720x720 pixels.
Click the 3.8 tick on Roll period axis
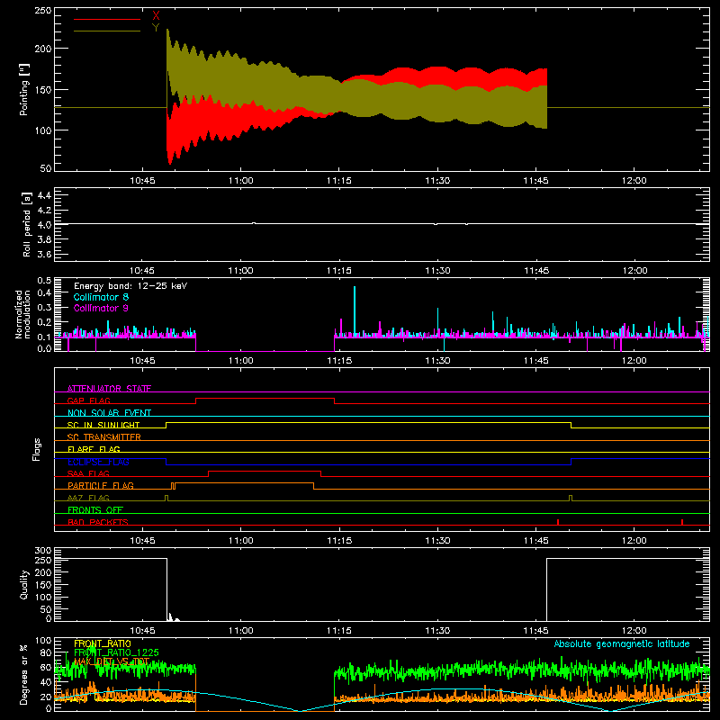point(44,239)
